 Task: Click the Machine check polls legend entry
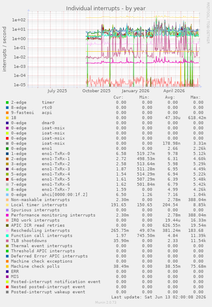pos(35,266)
